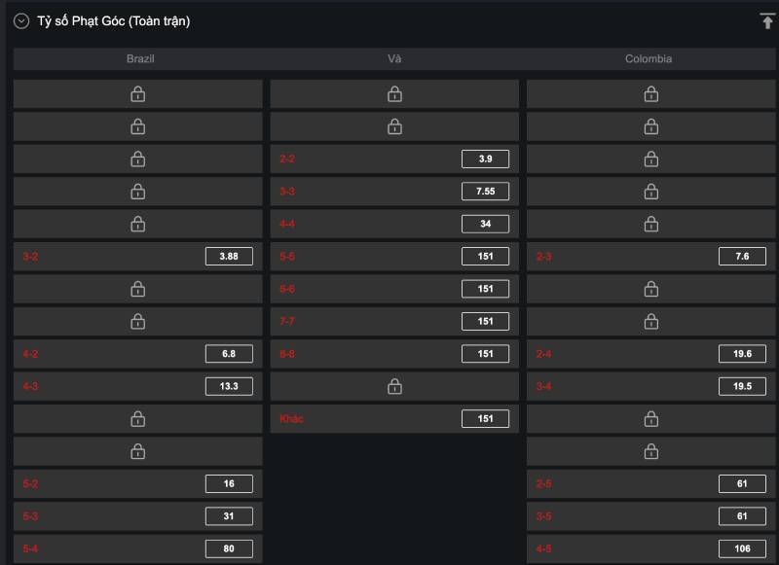Image resolution: width=779 pixels, height=565 pixels.
Task: Click the Tỷ số Phạt Góc (Toàn trận) title
Action: click(x=113, y=21)
